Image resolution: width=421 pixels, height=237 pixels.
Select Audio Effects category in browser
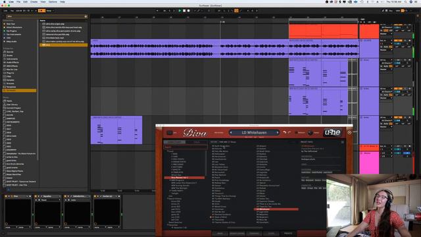point(12,63)
